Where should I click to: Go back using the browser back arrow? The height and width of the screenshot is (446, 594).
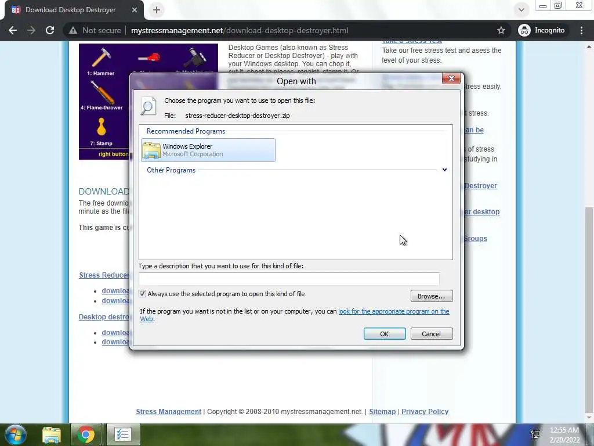point(13,30)
